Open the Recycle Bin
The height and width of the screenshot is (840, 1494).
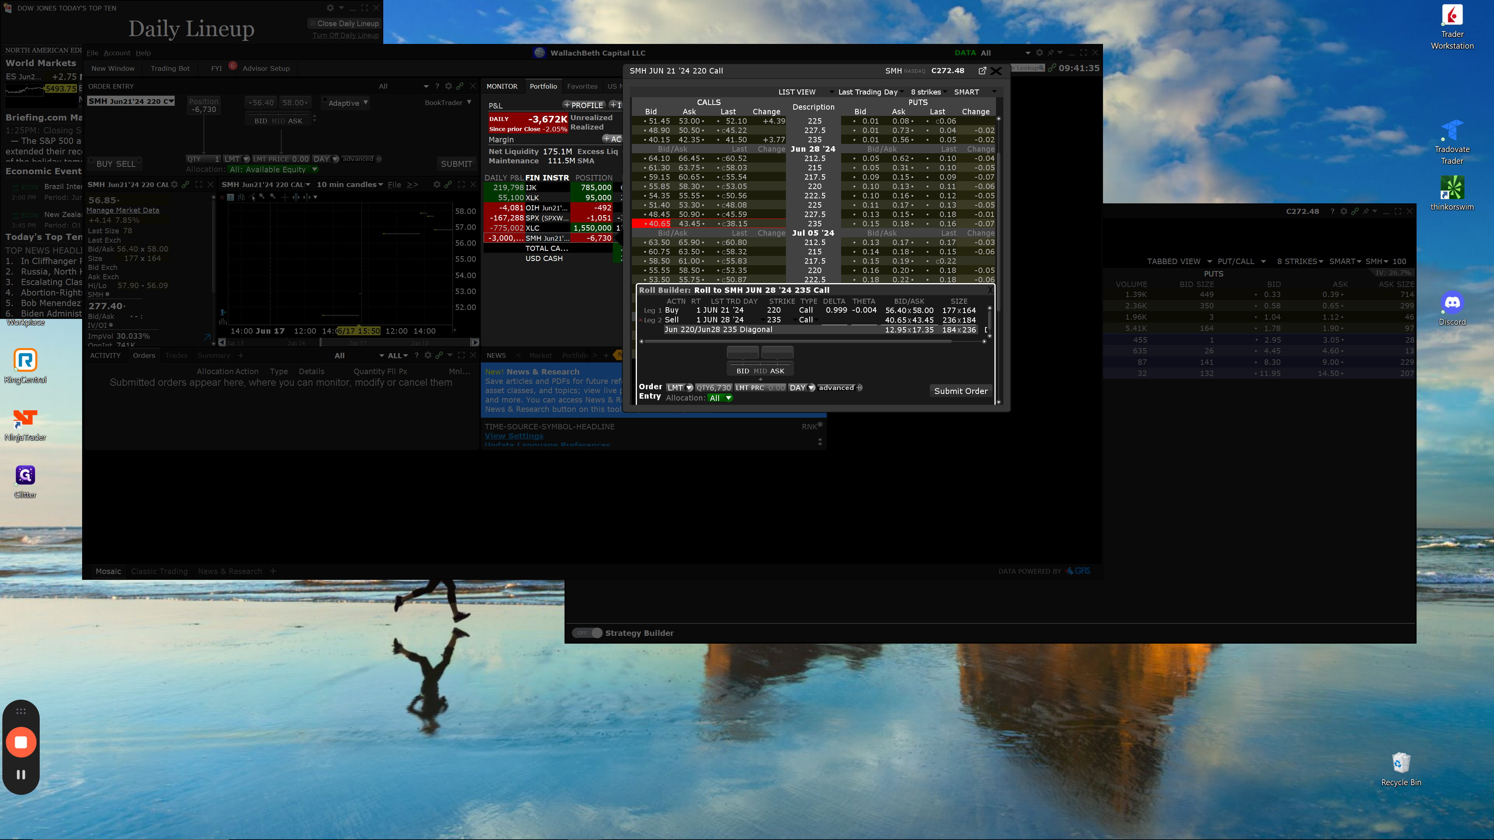point(1401,769)
